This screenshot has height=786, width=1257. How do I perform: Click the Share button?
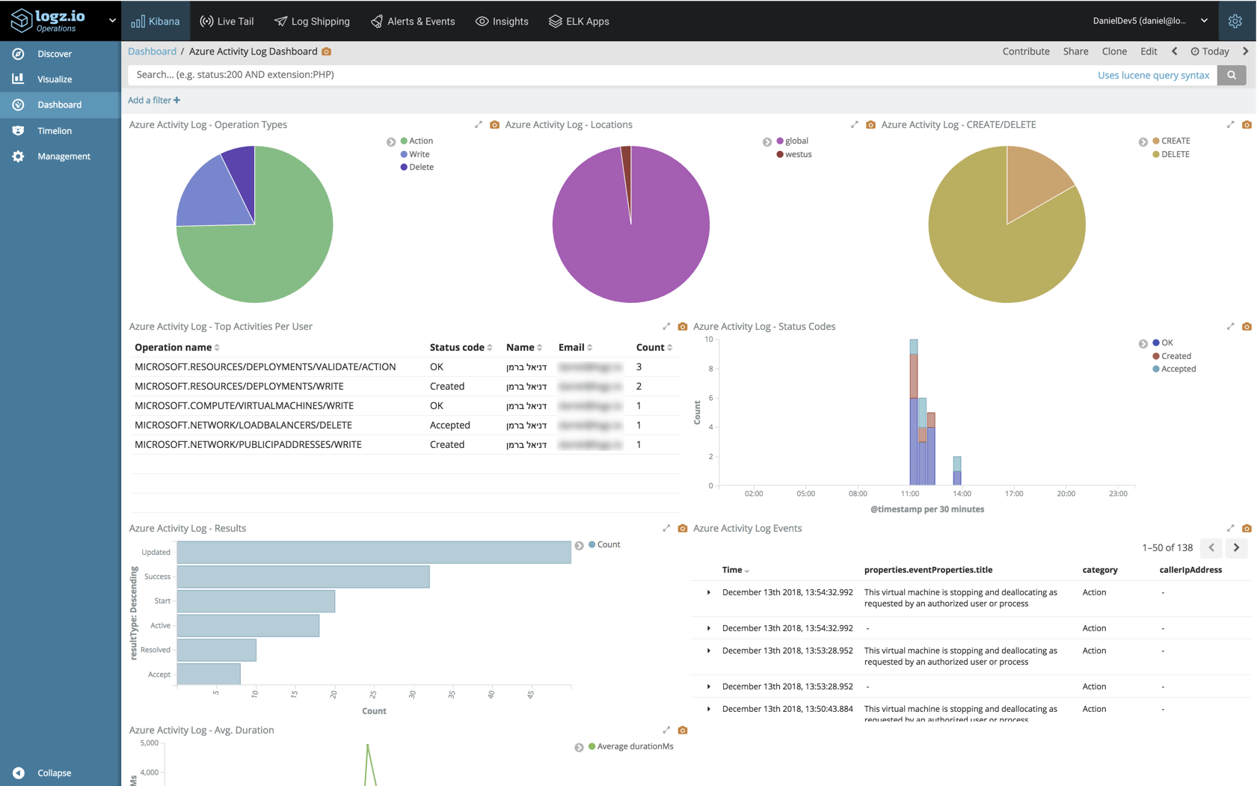pyautogui.click(x=1075, y=52)
